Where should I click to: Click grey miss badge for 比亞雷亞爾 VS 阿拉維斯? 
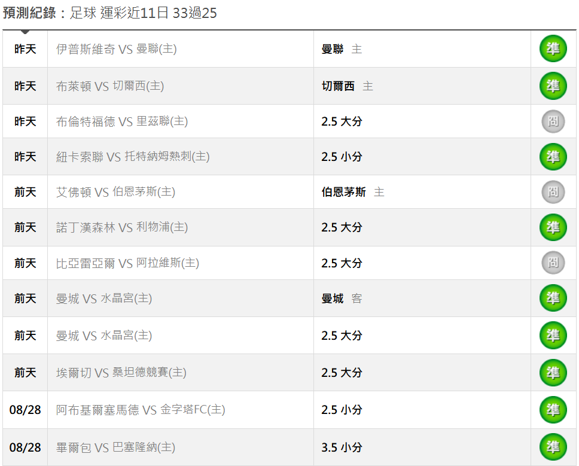click(553, 263)
